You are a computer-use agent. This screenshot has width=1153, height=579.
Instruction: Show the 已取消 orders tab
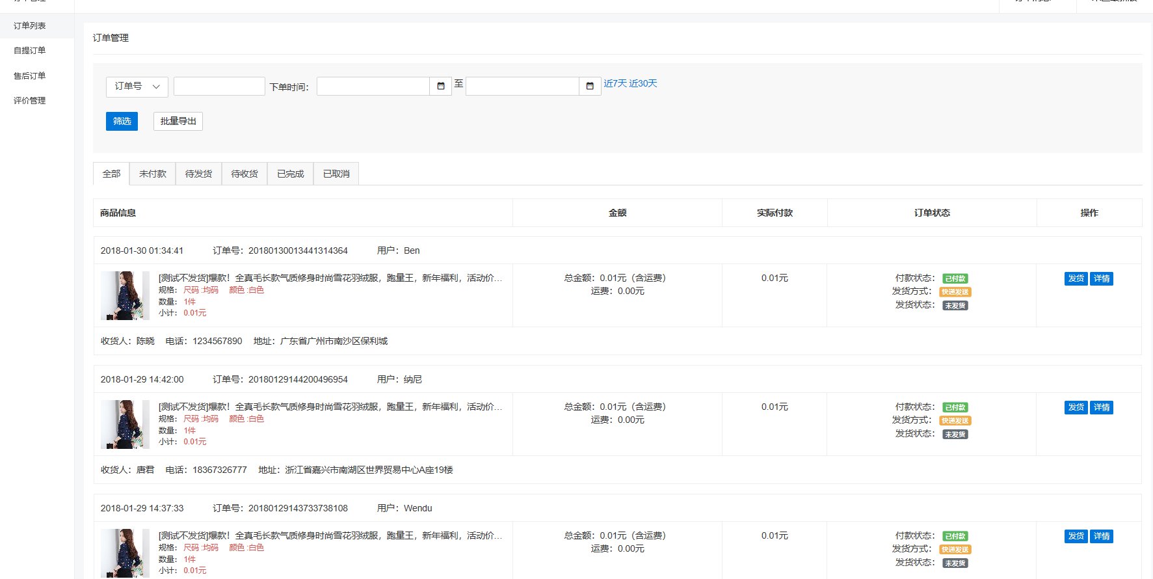(x=336, y=174)
